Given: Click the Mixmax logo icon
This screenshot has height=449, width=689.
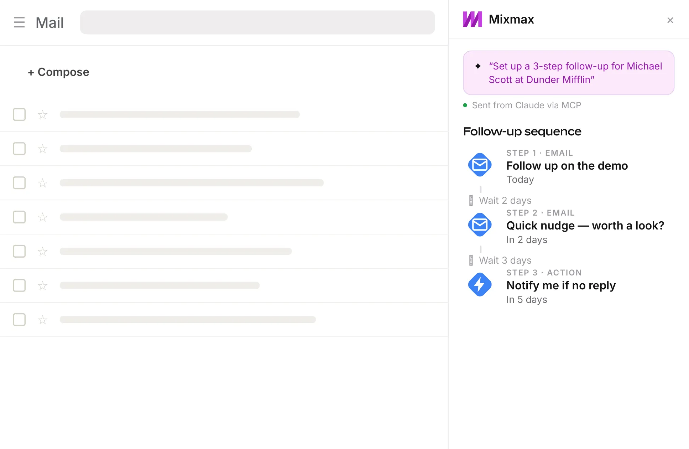Looking at the screenshot, I should click(473, 19).
